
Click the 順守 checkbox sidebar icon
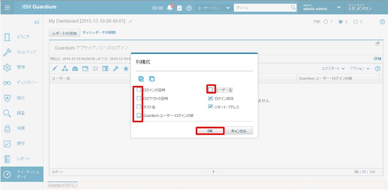tap(8, 144)
